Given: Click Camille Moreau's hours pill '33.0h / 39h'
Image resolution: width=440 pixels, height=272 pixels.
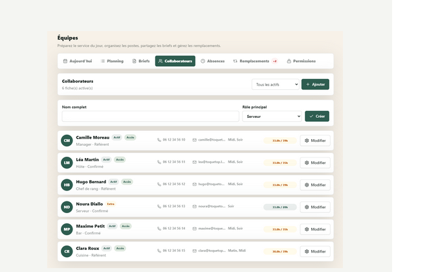Looking at the screenshot, I should tap(280, 141).
